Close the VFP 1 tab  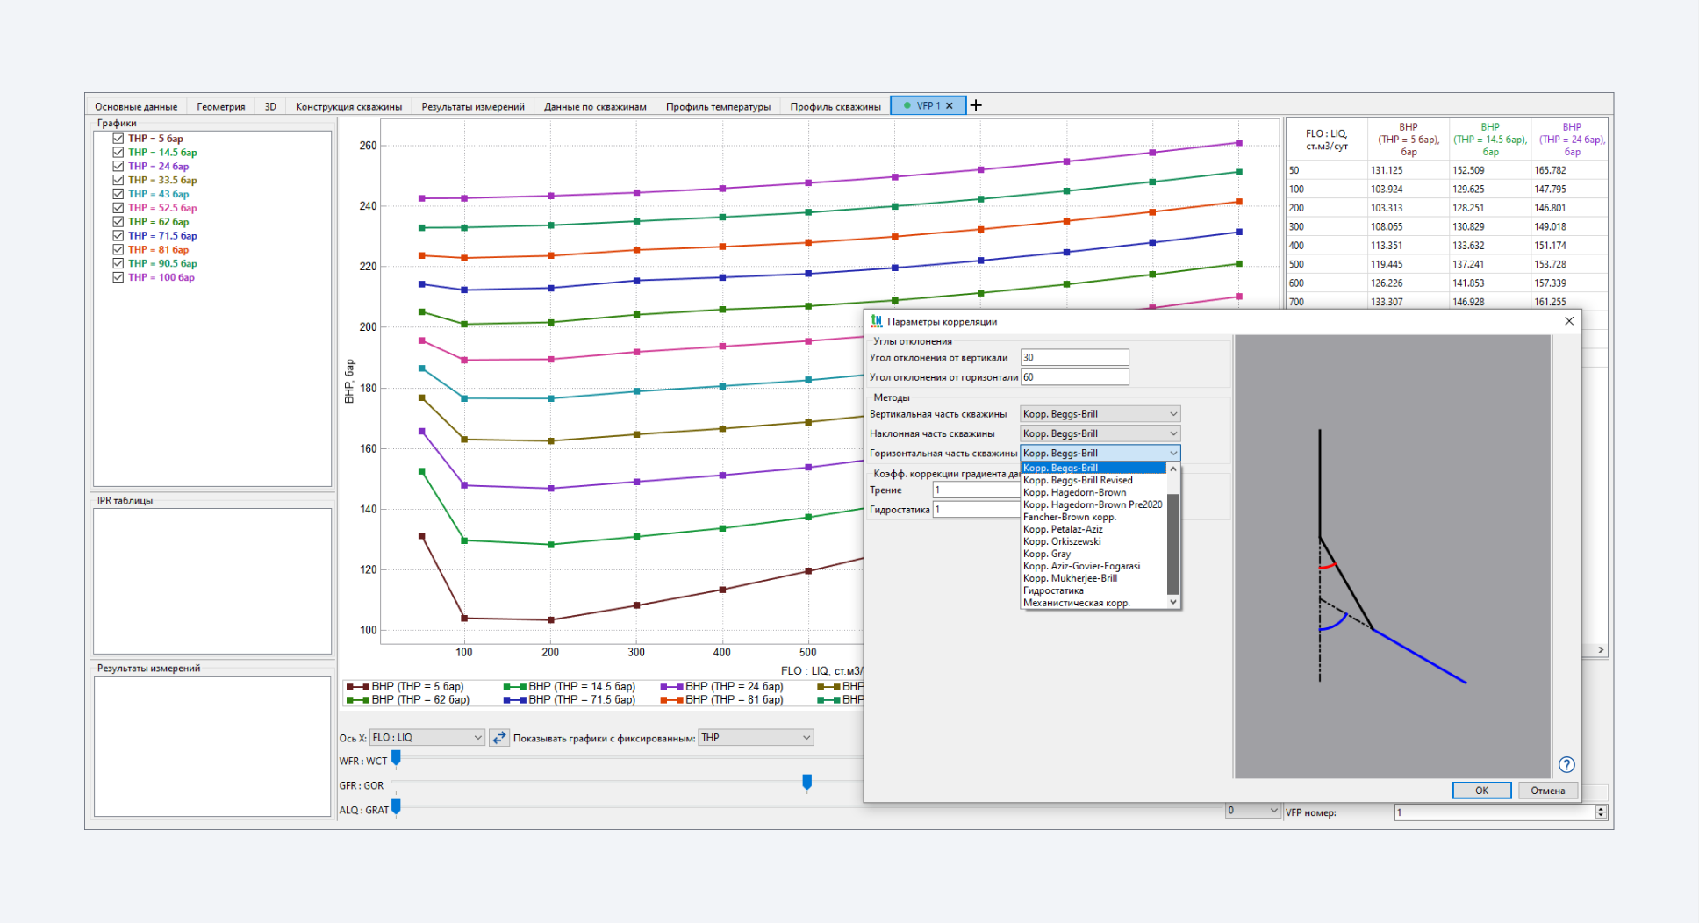tap(950, 105)
